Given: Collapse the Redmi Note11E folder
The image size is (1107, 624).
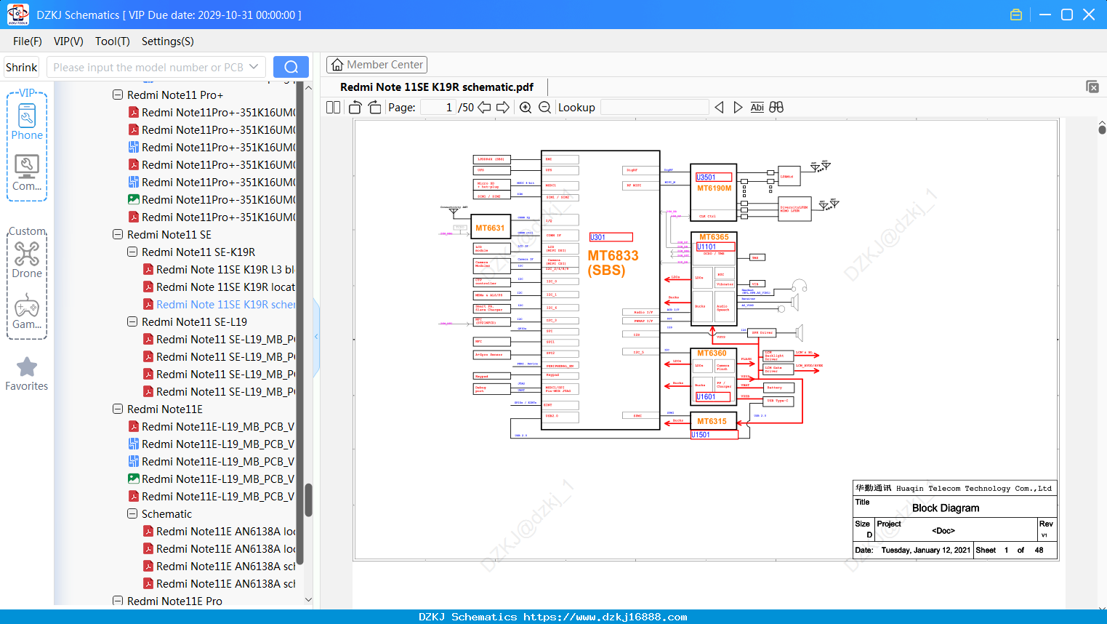Looking at the screenshot, I should pos(118,409).
